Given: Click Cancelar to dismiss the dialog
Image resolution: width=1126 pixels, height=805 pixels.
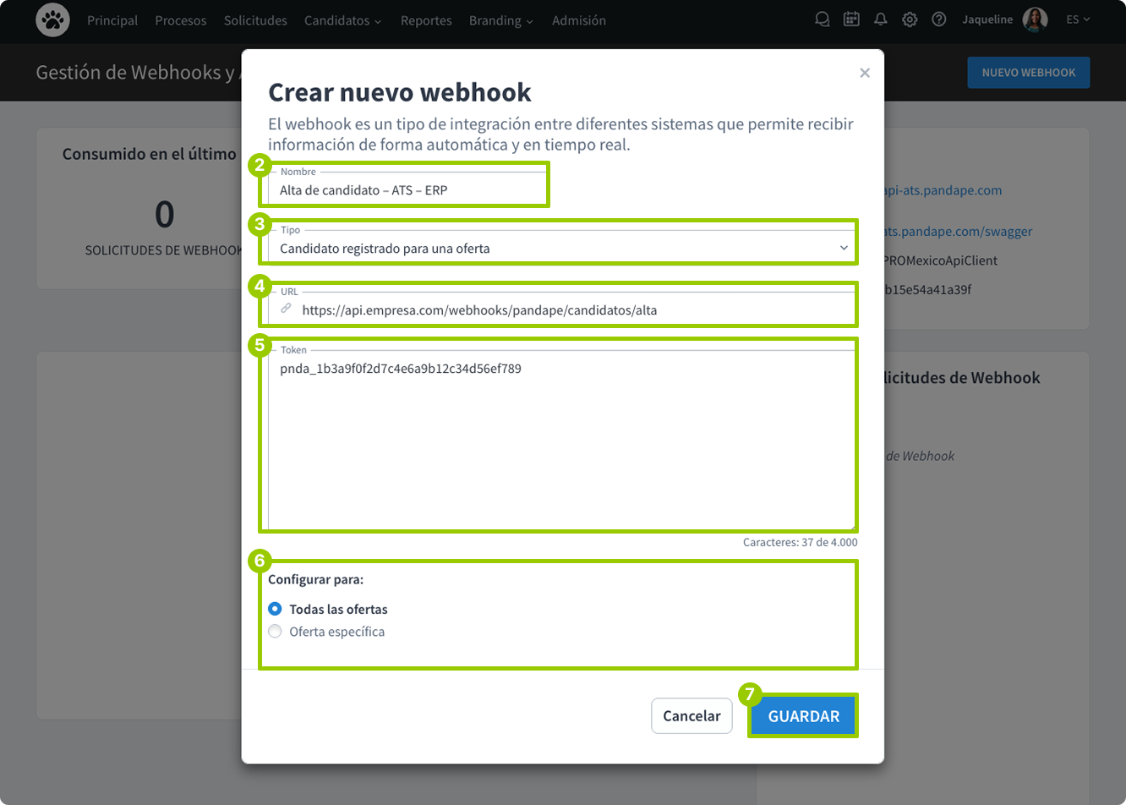Looking at the screenshot, I should point(691,715).
